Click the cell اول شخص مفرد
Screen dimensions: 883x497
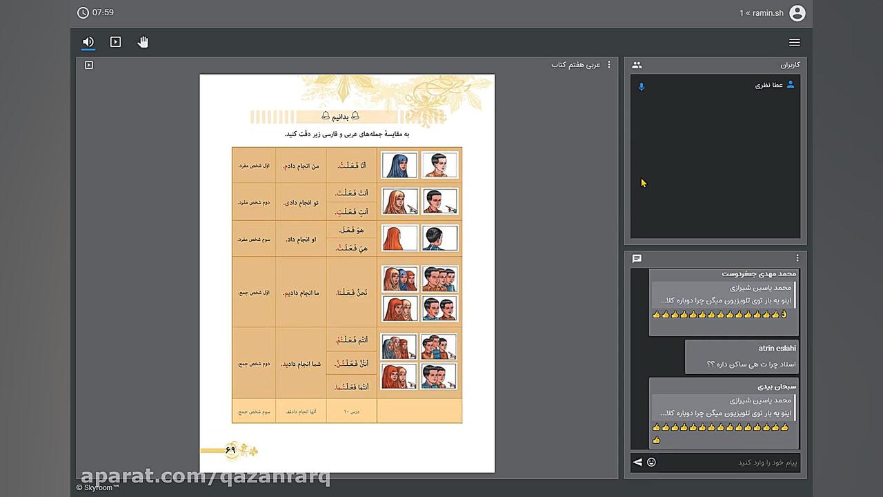click(254, 166)
